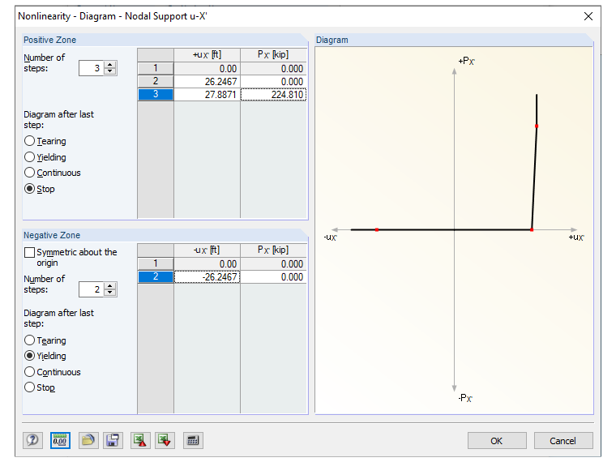Open the calculator-style settings icon
The image size is (616, 462).
[x=193, y=440]
